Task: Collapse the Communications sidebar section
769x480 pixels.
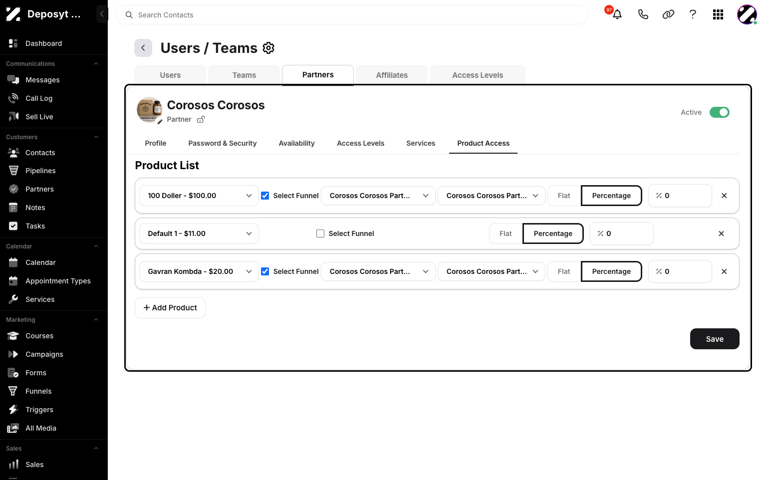Action: tap(96, 63)
